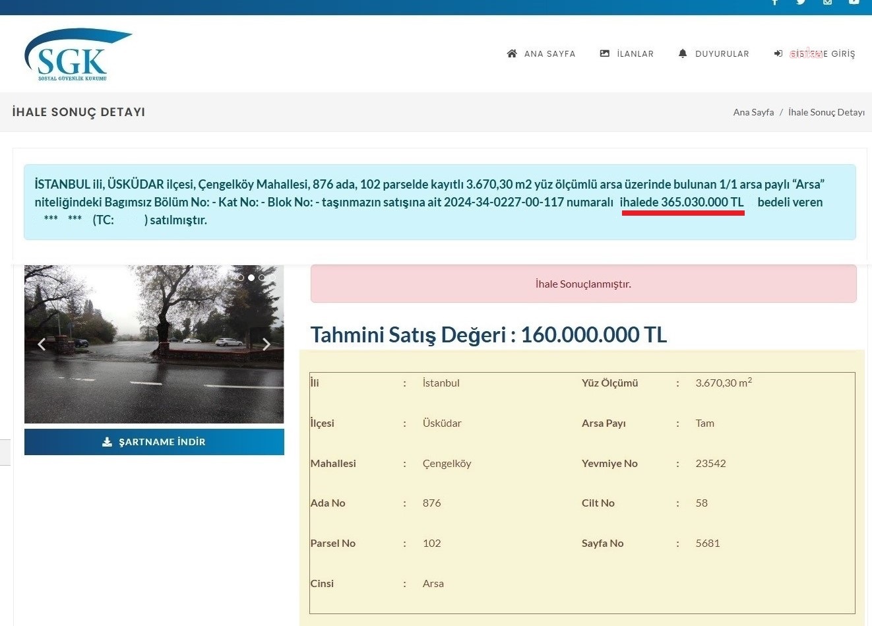Click the home icon beside Ana Sayfa
The image size is (872, 626).
[512, 53]
